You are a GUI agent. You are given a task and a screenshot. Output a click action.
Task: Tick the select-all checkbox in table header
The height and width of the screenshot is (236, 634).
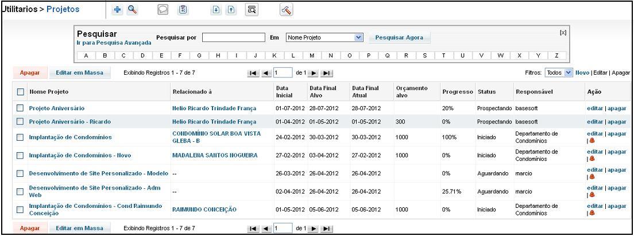[x=20, y=92]
